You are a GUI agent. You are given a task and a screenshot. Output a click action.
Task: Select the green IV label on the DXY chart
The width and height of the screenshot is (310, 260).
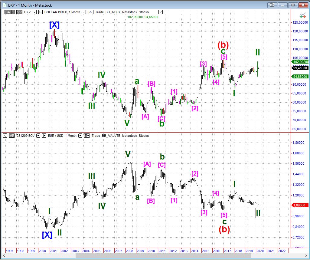tap(102, 75)
